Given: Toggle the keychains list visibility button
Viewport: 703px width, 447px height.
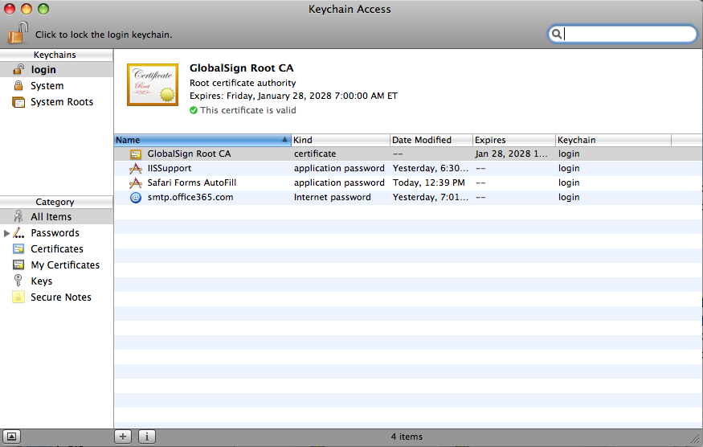Looking at the screenshot, I should 11,437.
